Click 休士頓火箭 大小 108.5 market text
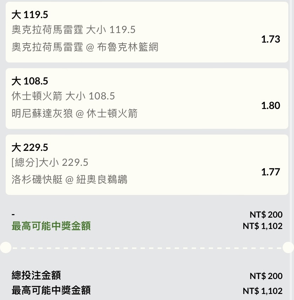294x300 pixels. pos(63,96)
